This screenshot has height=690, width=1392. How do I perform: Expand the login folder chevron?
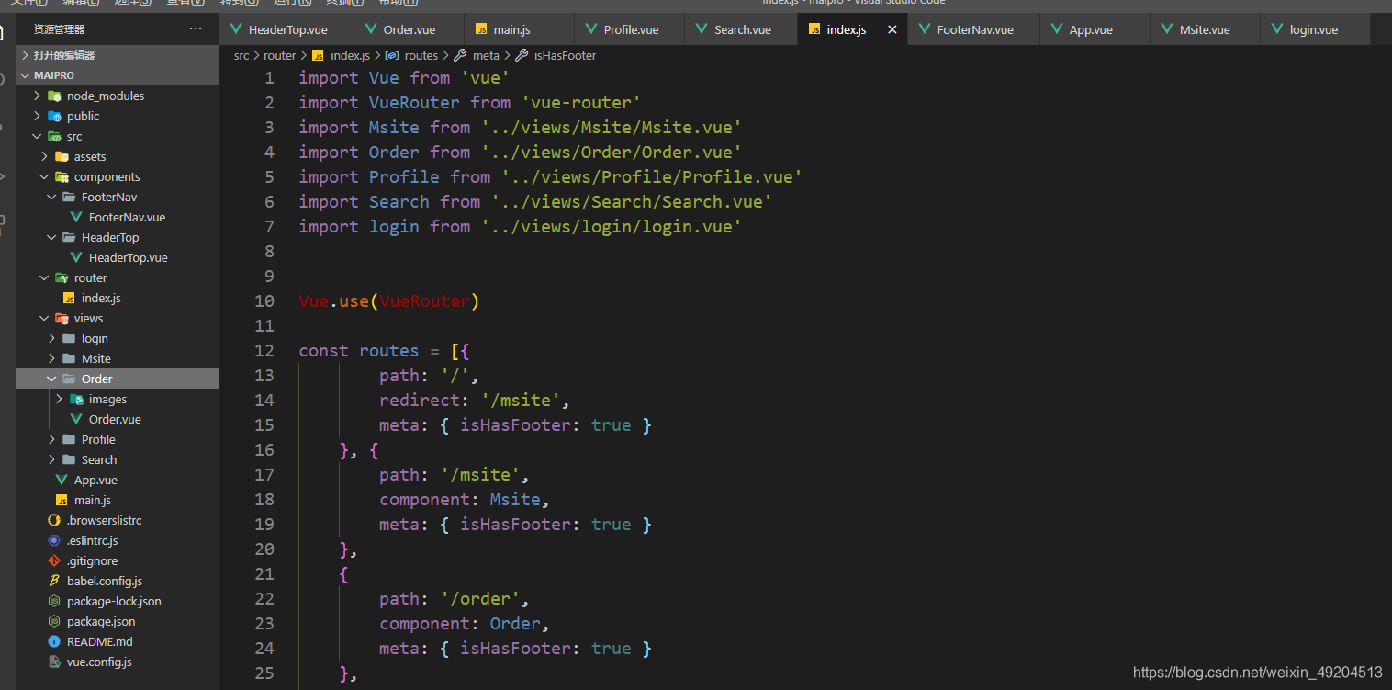(x=52, y=338)
